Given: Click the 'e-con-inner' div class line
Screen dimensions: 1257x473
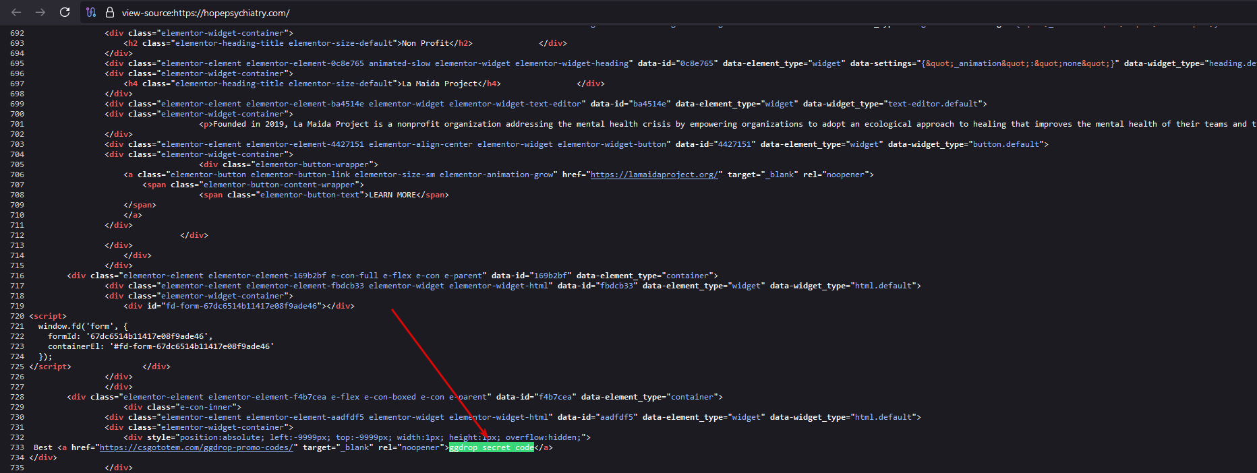Looking at the screenshot, I should (182, 407).
